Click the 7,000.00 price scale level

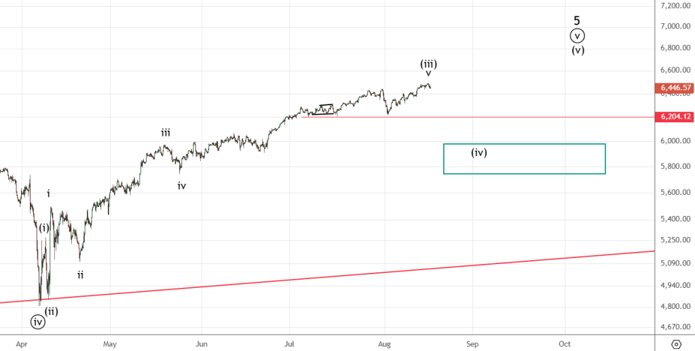pyautogui.click(x=675, y=26)
